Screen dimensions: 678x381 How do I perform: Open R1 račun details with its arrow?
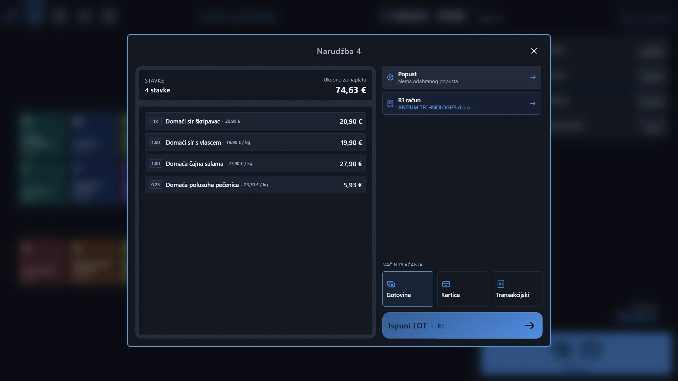coord(533,103)
